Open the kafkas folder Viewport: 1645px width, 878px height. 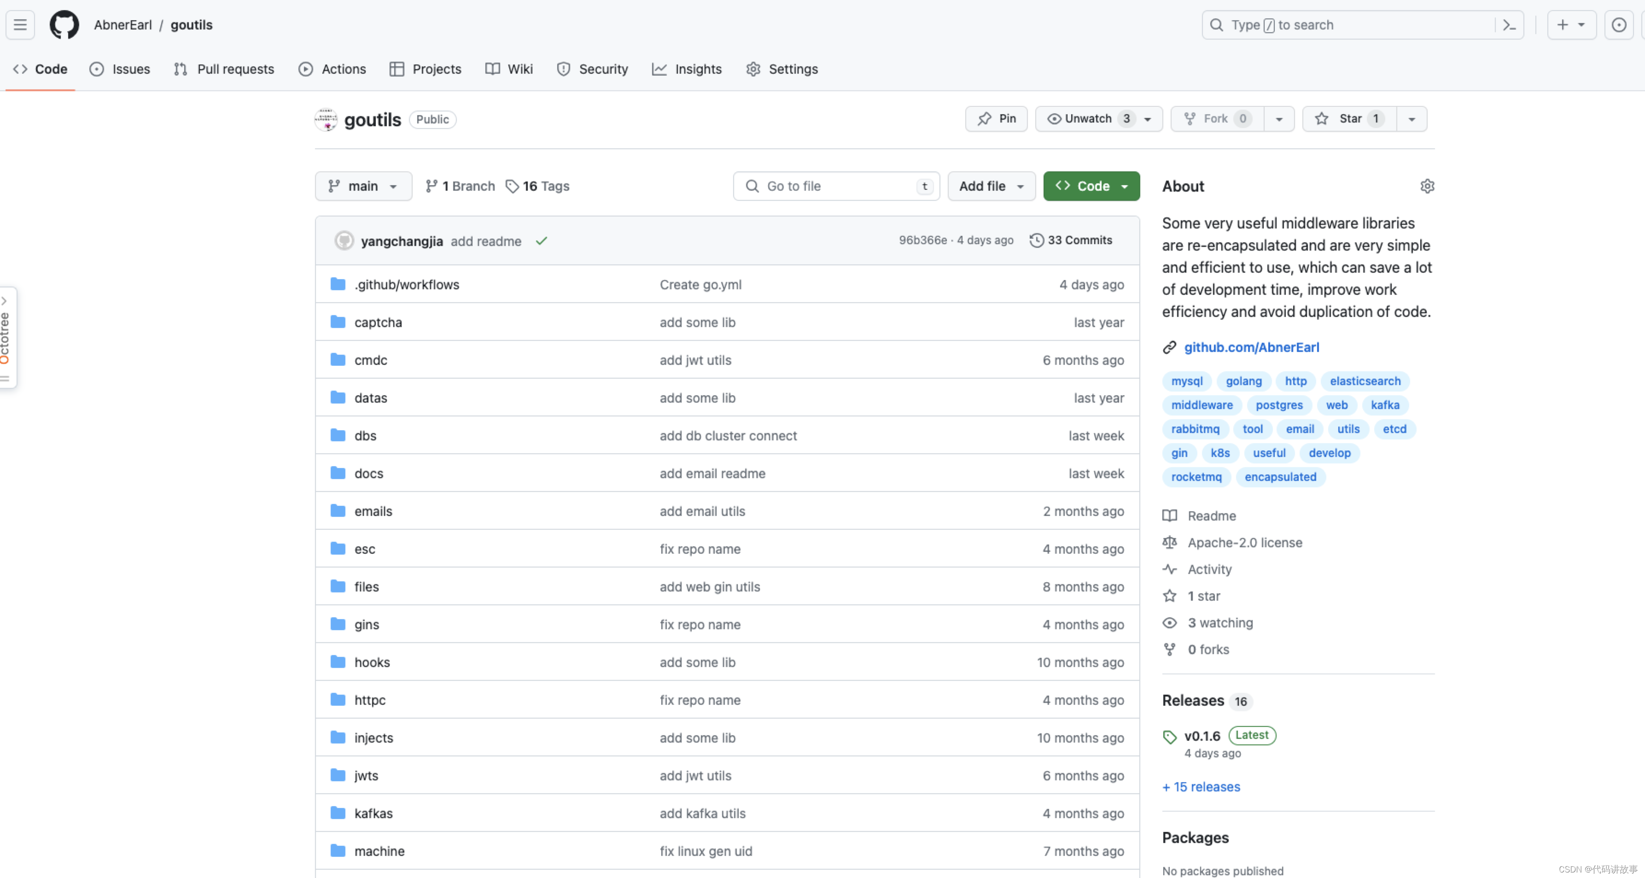click(x=373, y=813)
